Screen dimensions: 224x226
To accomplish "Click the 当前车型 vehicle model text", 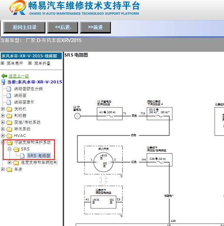I will pyautogui.click(x=41, y=40).
